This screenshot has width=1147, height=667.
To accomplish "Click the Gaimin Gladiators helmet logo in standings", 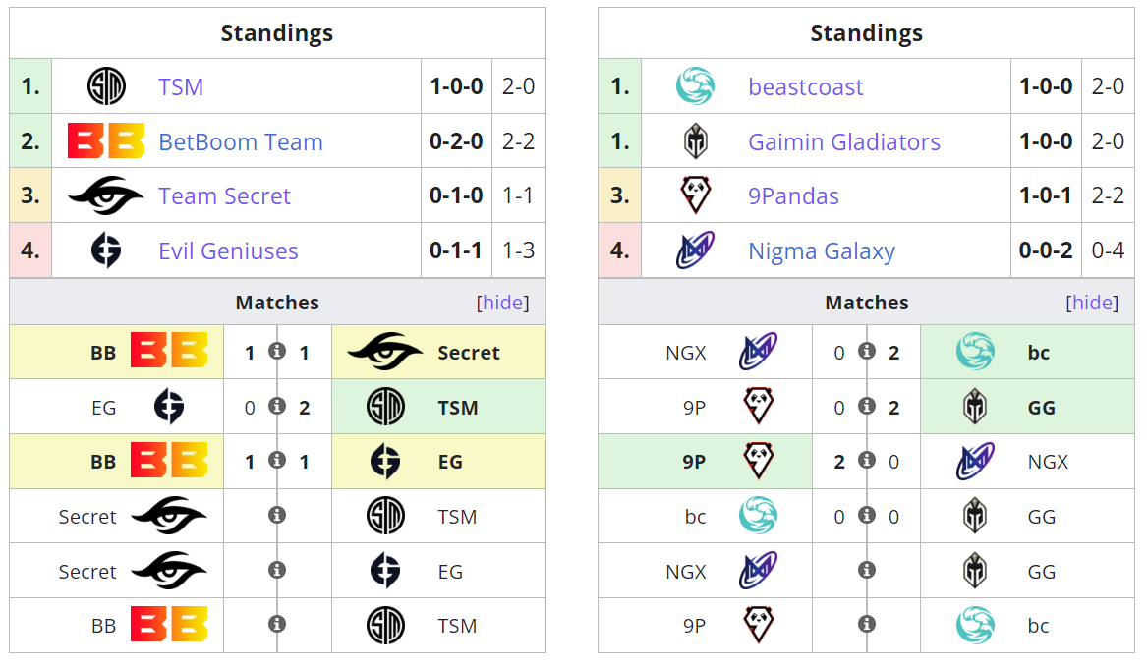I will [695, 141].
